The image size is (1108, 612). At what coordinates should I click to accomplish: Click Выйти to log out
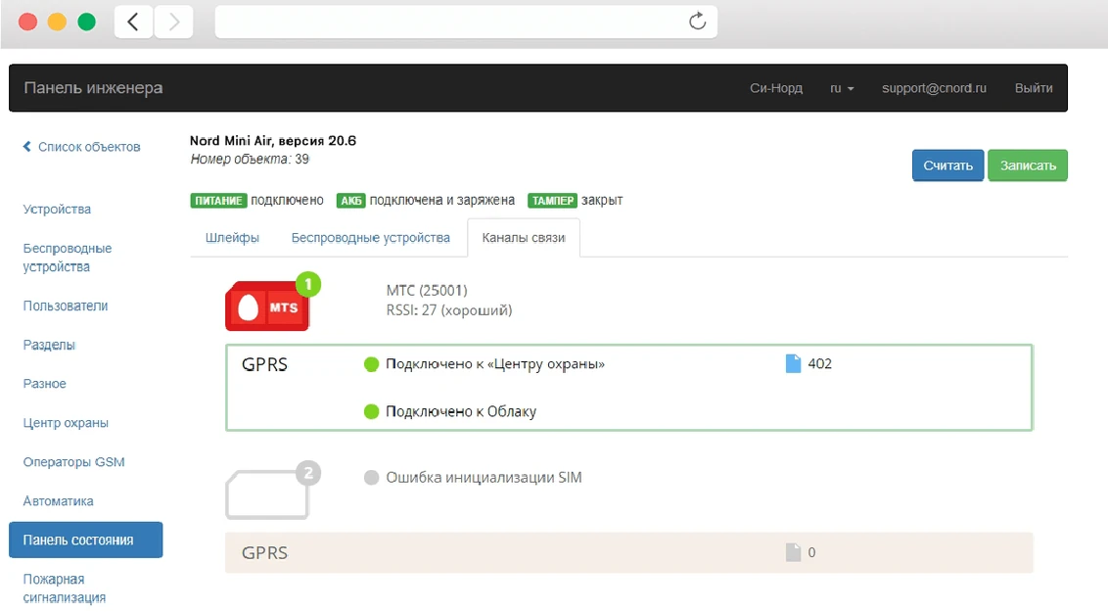[1034, 88]
